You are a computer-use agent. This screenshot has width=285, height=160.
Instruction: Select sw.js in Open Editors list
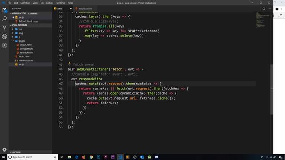point(21,17)
